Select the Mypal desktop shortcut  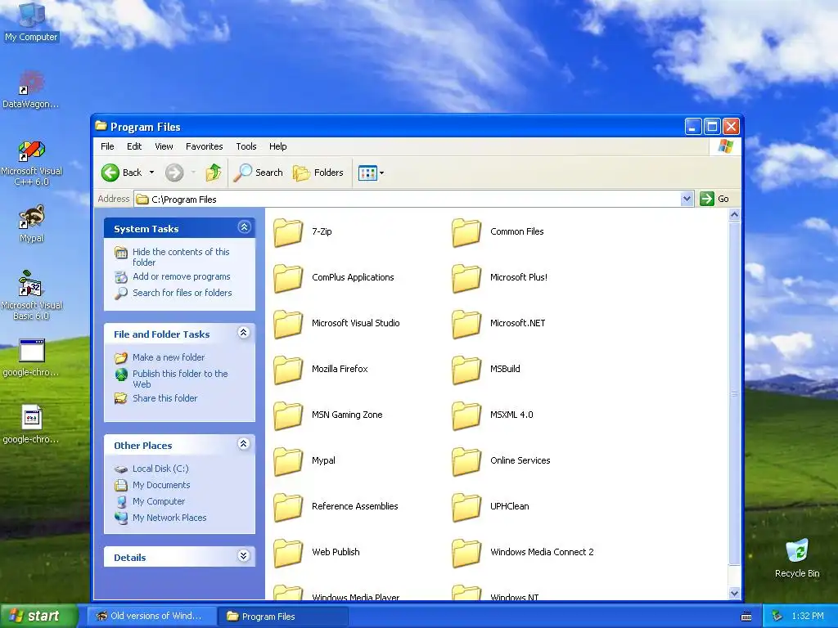31,224
